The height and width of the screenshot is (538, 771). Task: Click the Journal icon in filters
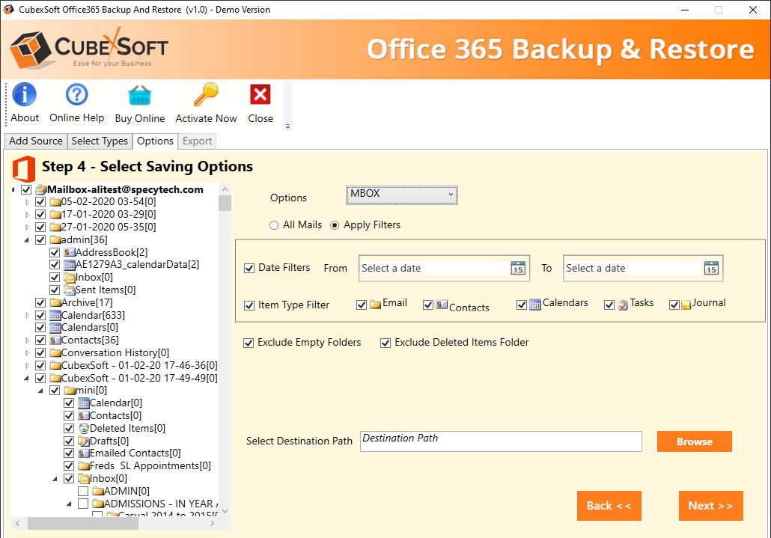pos(686,305)
